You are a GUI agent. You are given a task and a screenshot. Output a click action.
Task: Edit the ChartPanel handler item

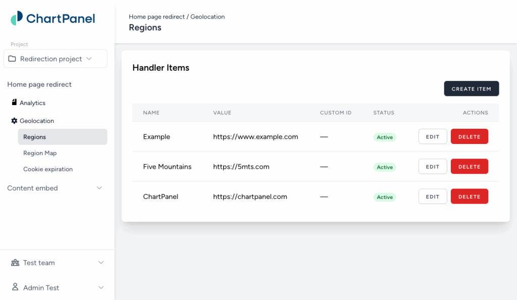[432, 196]
